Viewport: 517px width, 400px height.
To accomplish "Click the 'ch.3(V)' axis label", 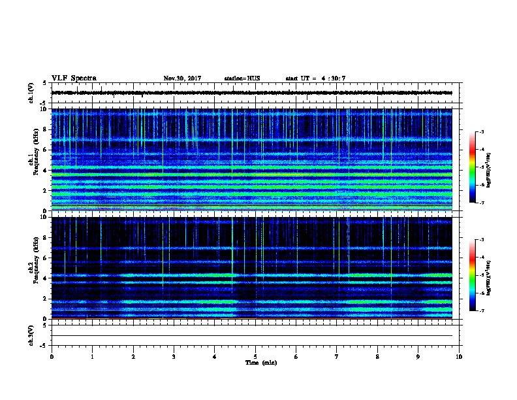I will click(31, 335).
